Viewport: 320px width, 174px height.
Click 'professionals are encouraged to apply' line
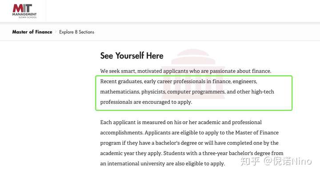click(146, 102)
